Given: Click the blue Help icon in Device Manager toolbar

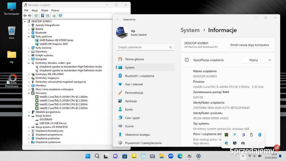Looking at the screenshot, I should point(43,16).
